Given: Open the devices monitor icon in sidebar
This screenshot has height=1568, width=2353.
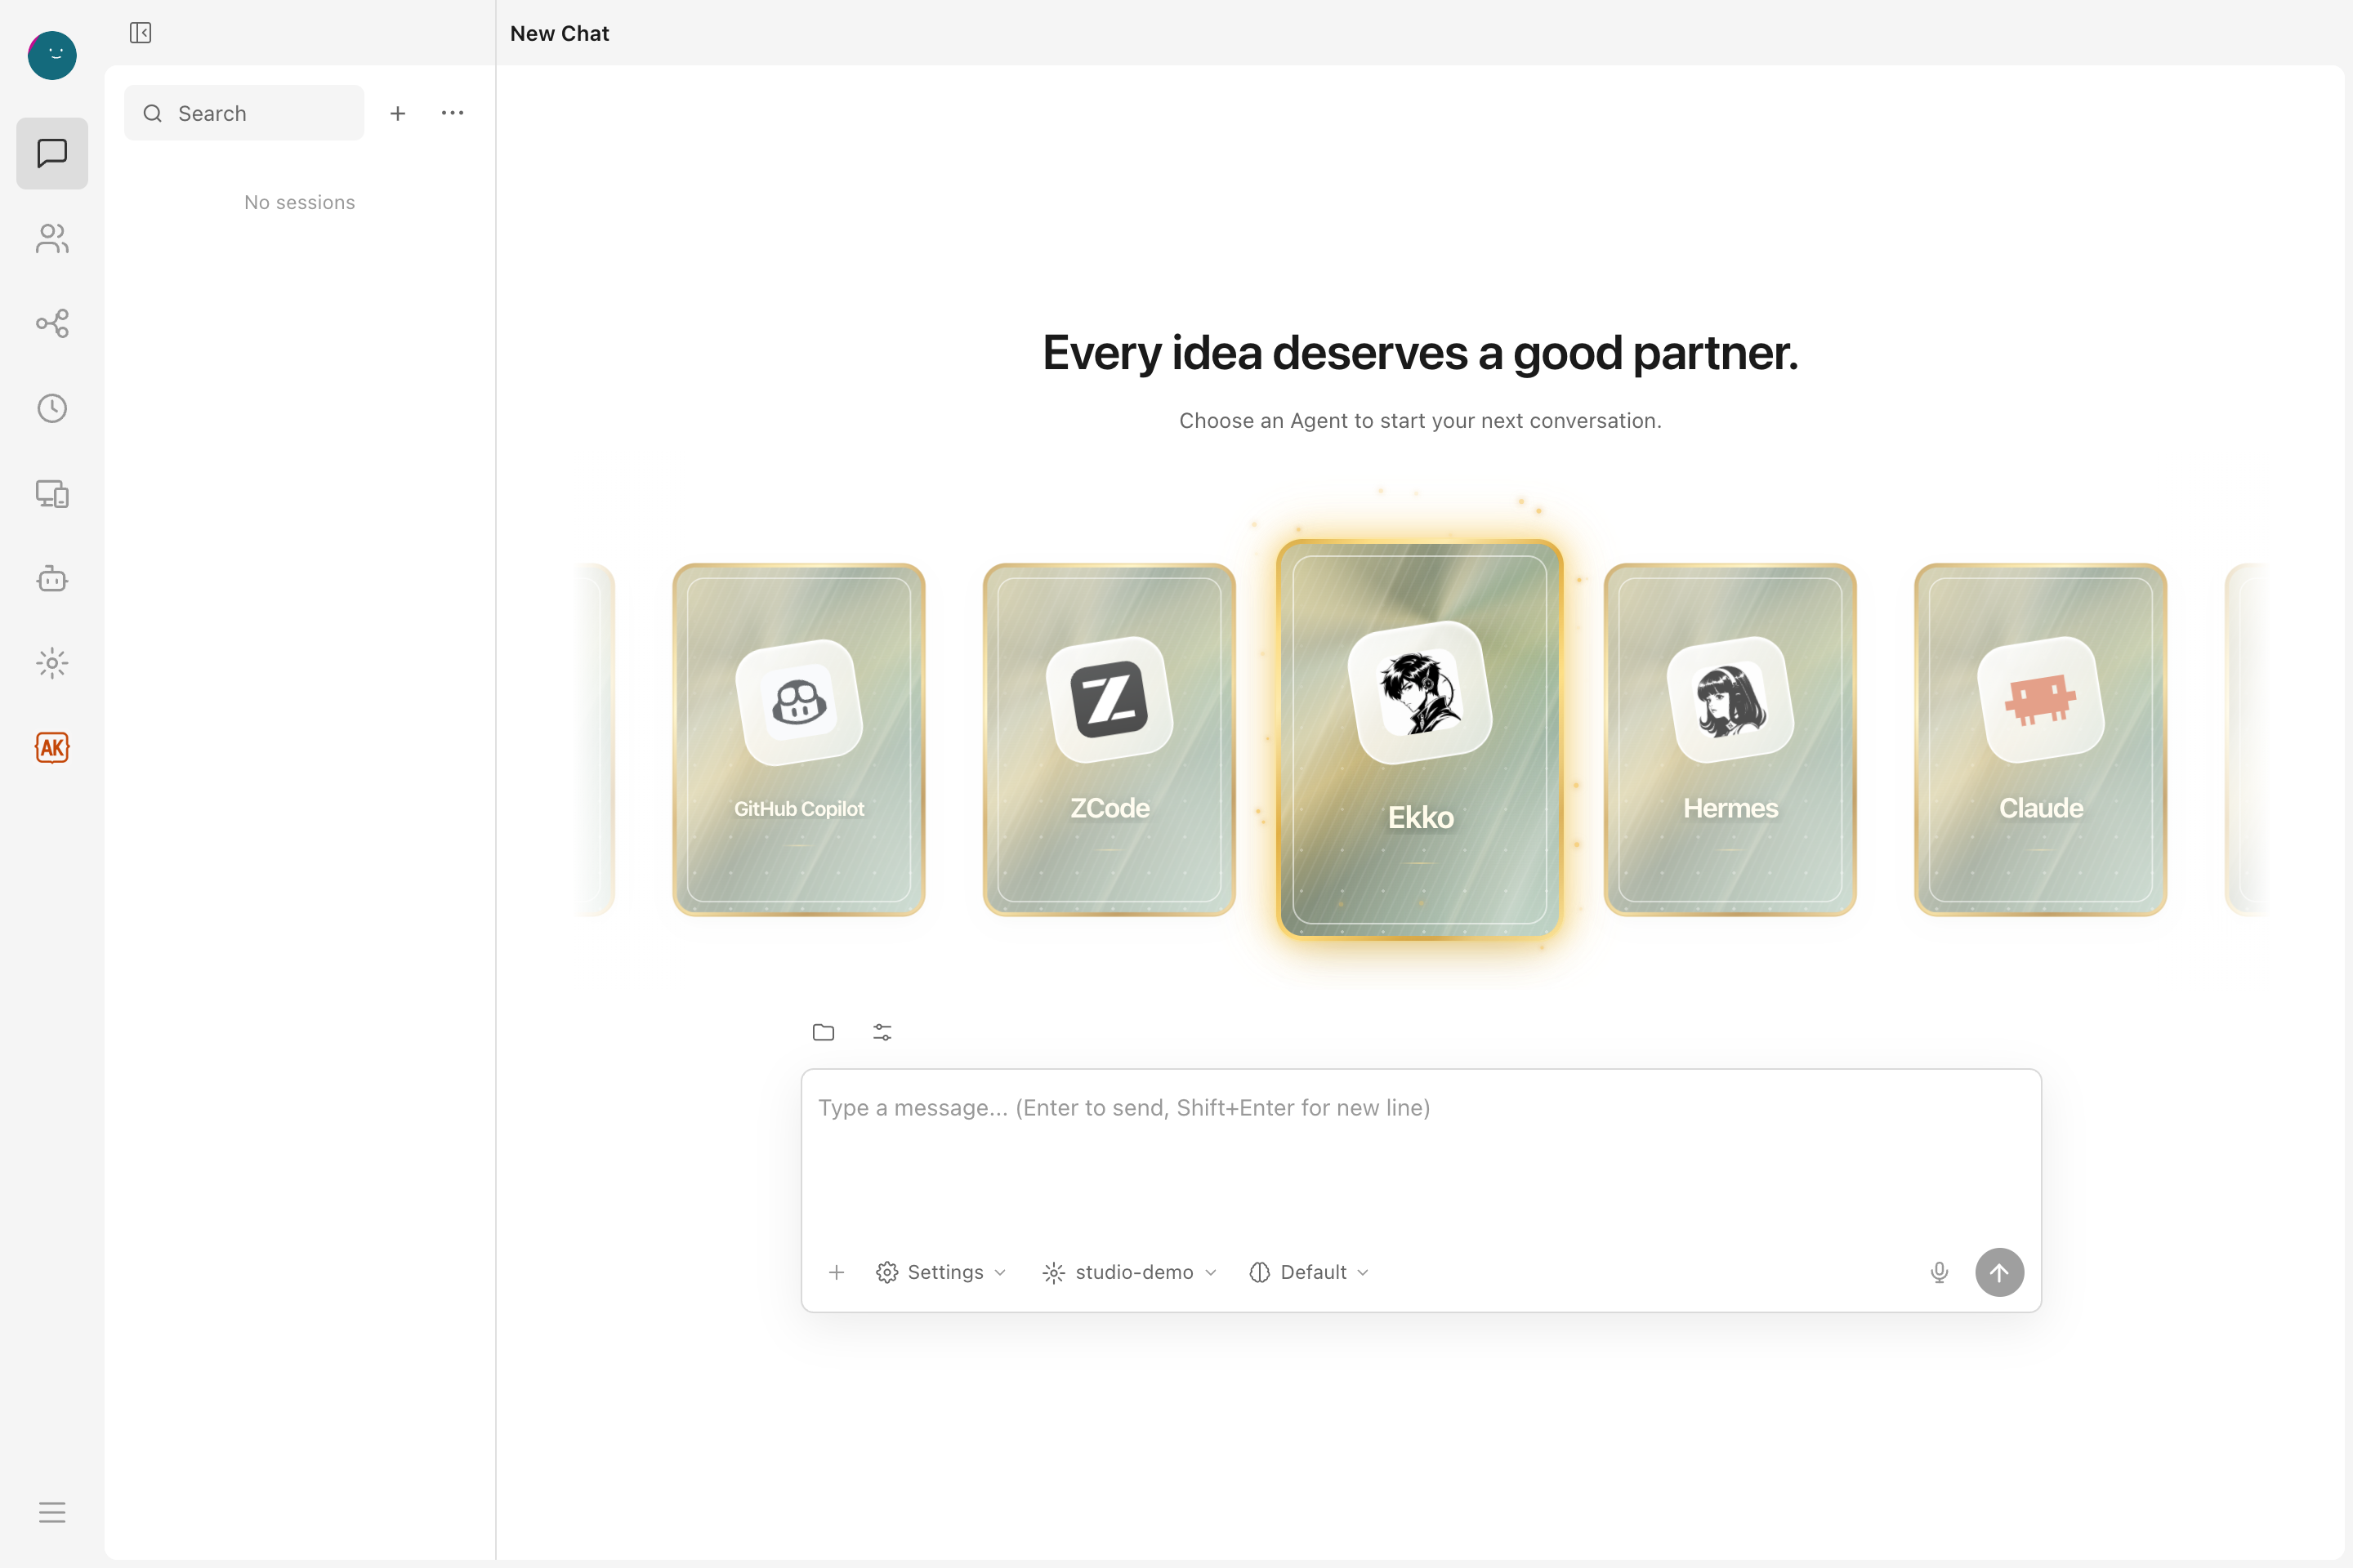Looking at the screenshot, I should [52, 493].
